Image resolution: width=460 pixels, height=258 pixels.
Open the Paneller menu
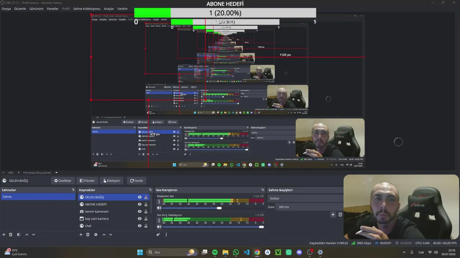coord(52,9)
